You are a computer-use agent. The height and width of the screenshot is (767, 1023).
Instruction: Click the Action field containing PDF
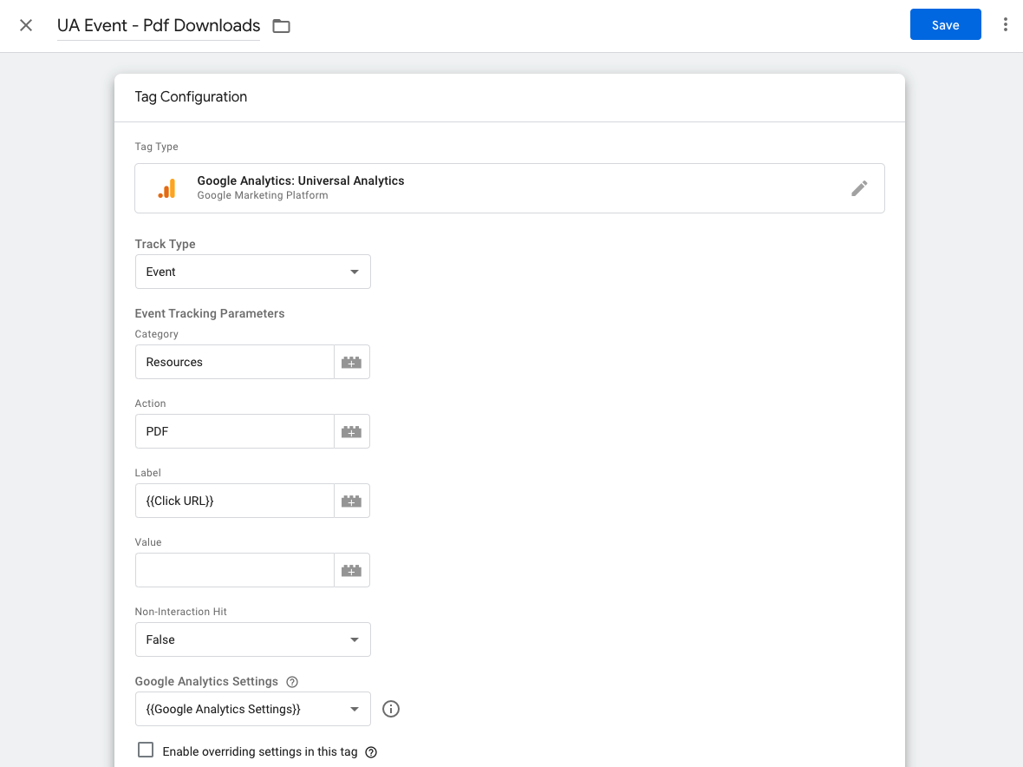[x=235, y=431]
